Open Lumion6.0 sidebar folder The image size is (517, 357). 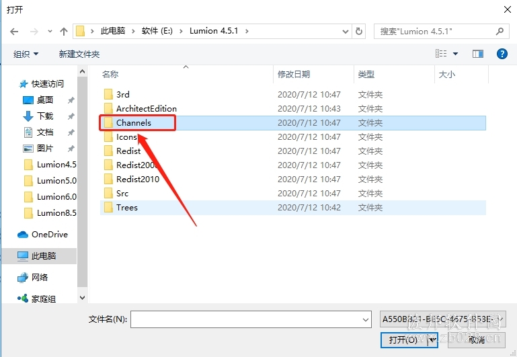(x=50, y=197)
